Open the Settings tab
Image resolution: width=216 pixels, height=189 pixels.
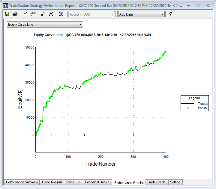176,182
